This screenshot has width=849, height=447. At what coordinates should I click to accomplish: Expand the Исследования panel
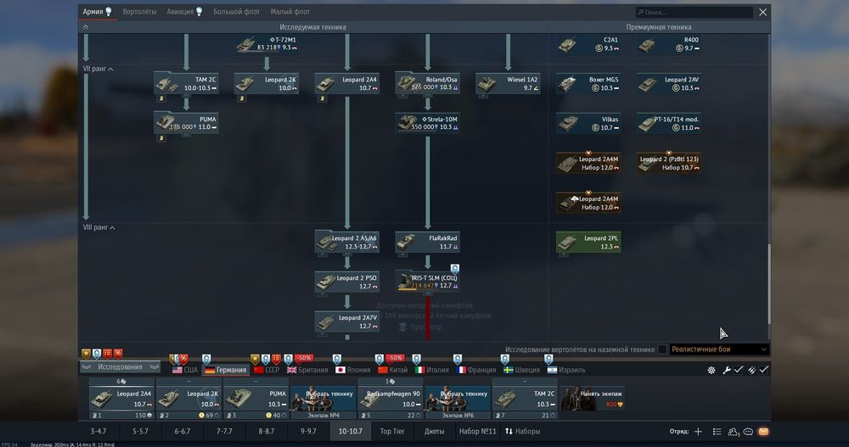coord(121,367)
